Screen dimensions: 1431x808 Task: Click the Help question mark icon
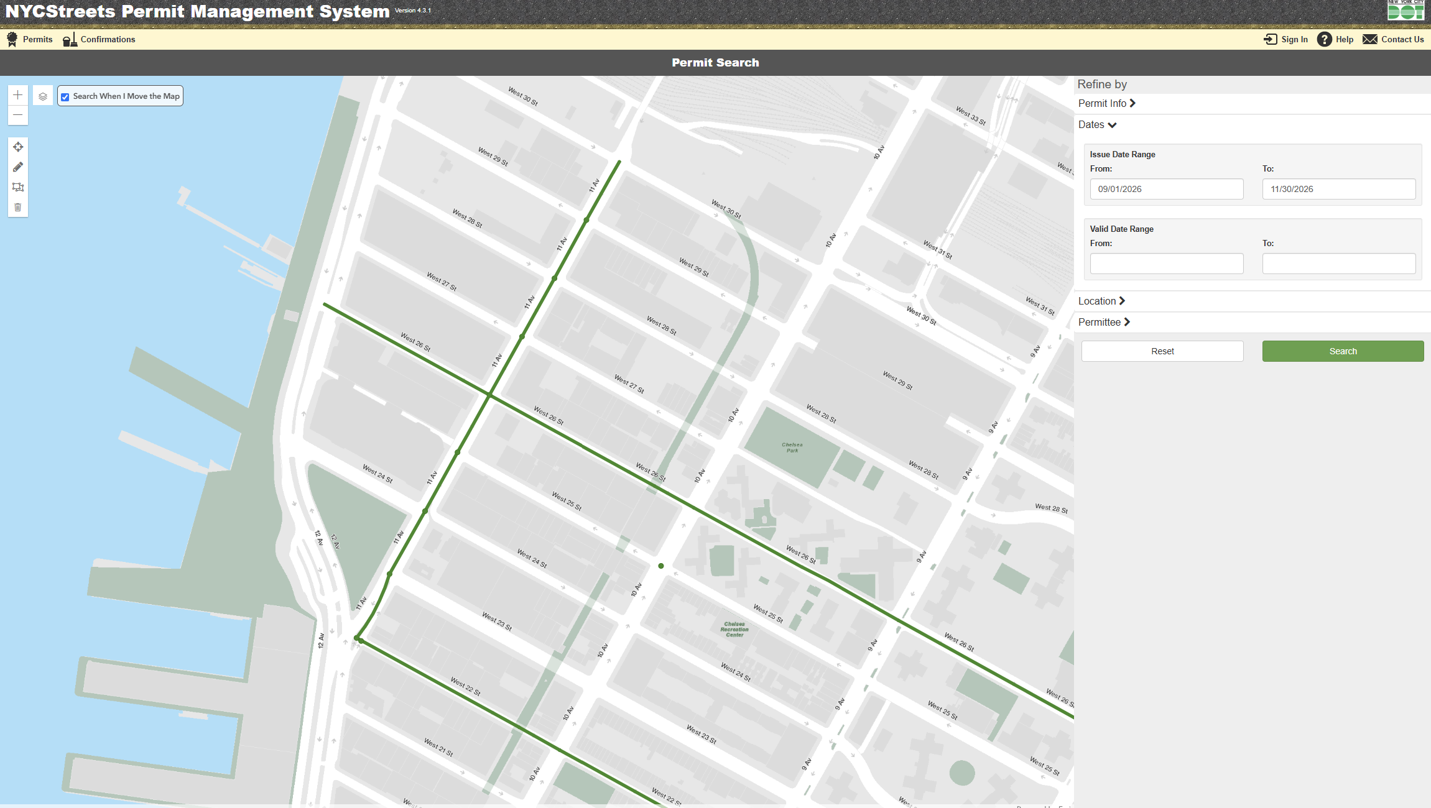1325,39
